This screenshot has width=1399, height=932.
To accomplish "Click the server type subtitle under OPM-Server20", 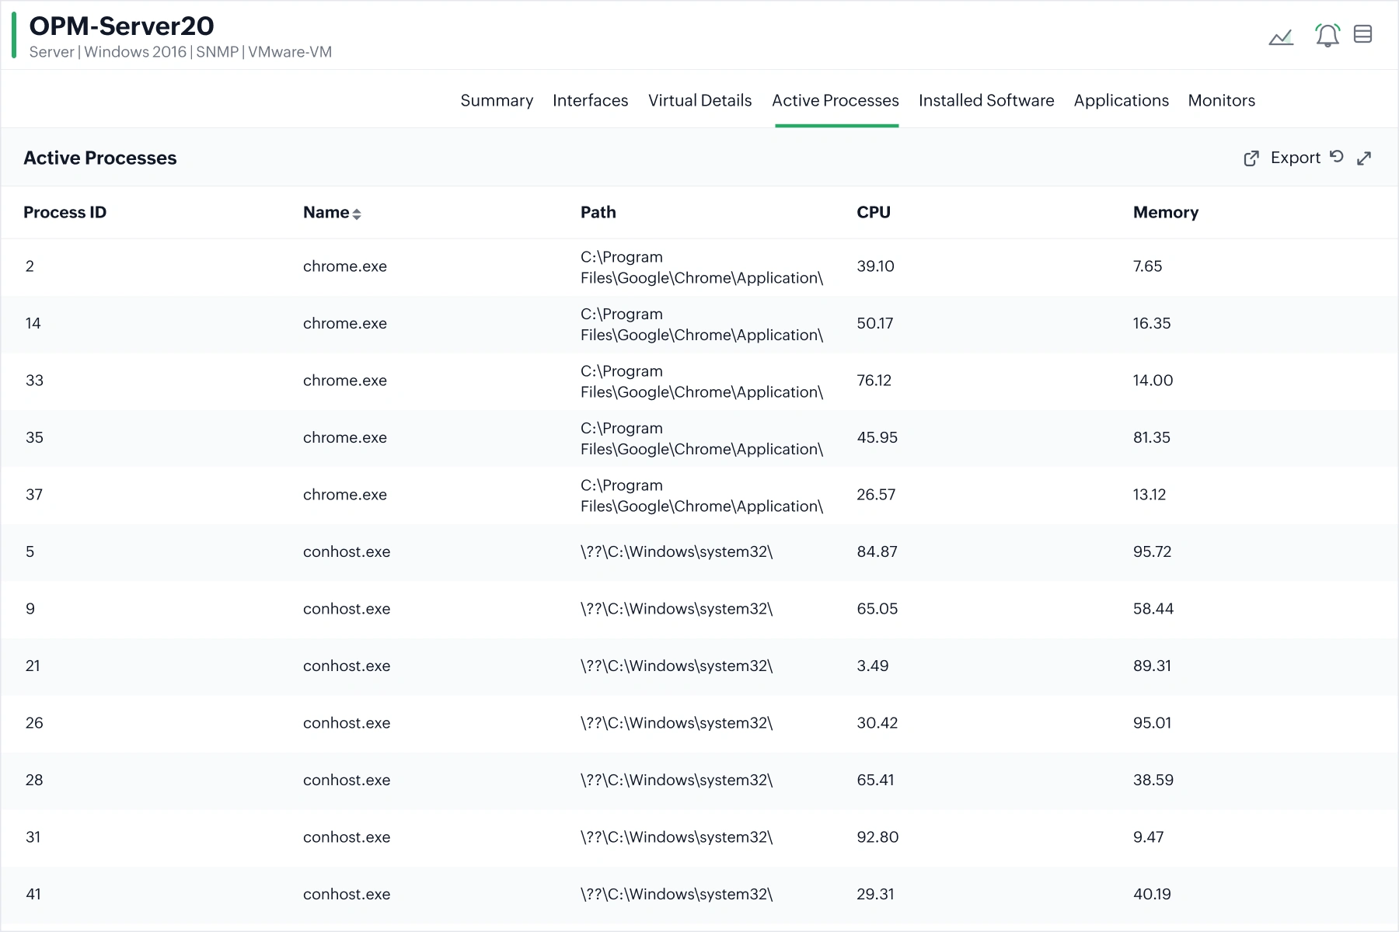I will click(180, 52).
